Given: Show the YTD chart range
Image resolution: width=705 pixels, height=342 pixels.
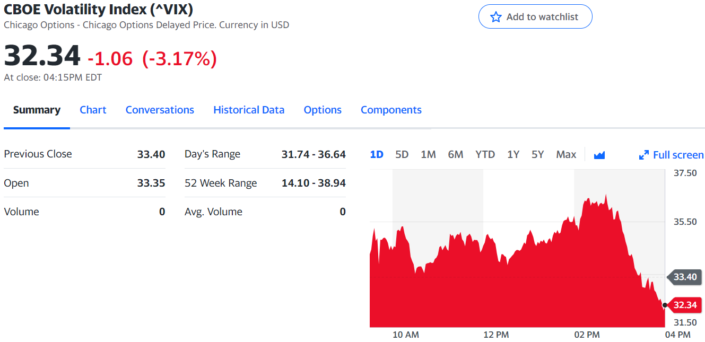Looking at the screenshot, I should point(485,154).
